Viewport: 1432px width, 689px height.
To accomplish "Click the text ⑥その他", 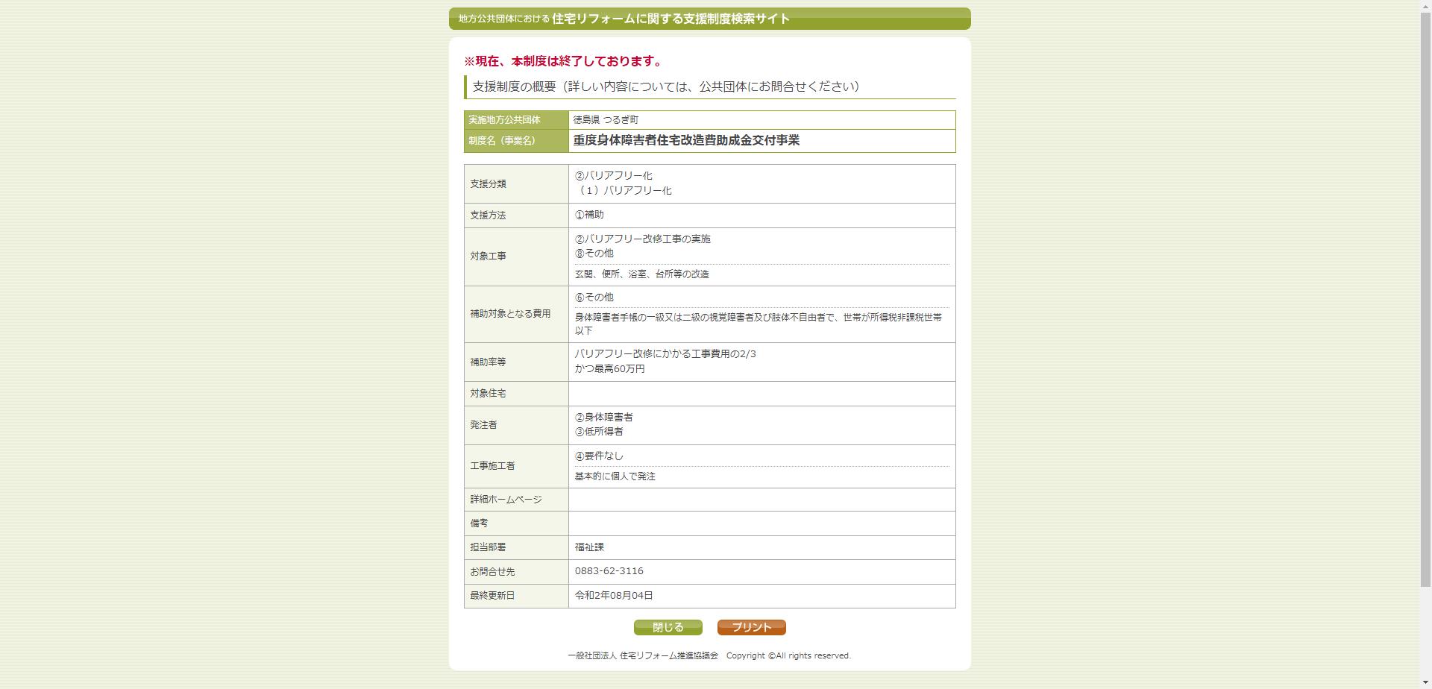I will [x=594, y=298].
